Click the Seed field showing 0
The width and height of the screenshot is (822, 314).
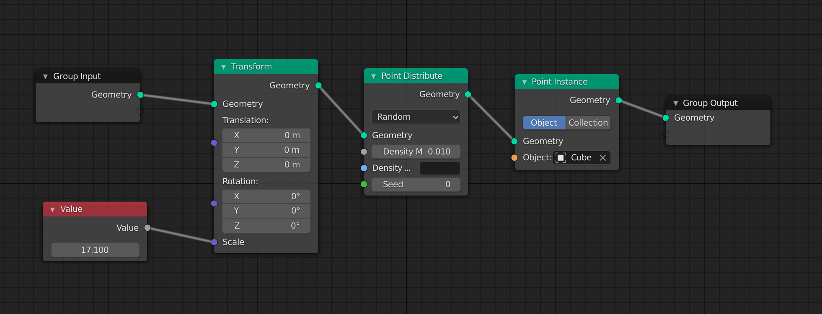[416, 184]
